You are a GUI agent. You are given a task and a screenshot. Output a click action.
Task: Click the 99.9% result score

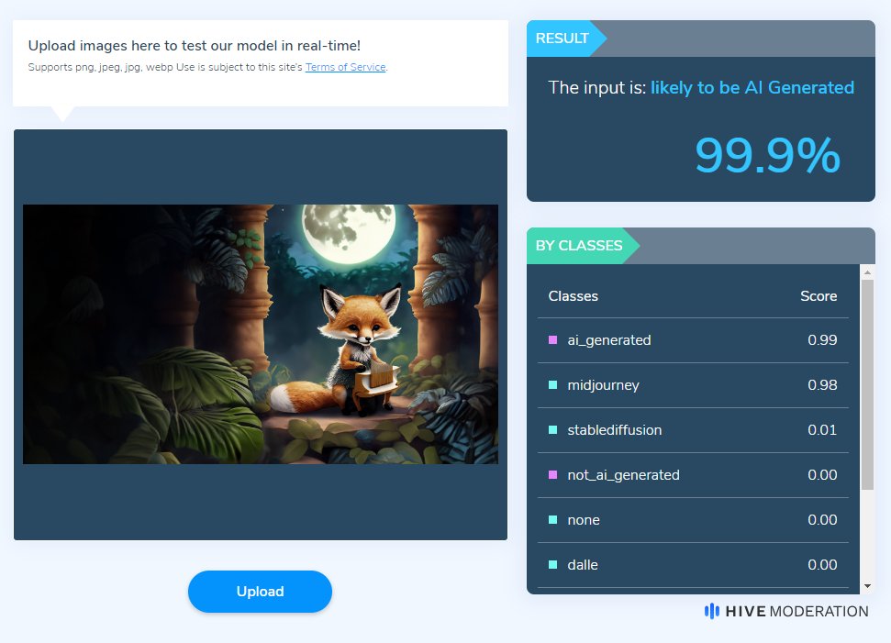point(767,154)
